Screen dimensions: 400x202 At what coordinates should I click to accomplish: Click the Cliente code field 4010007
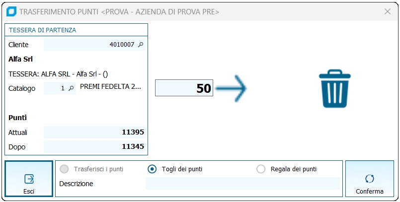[x=89, y=45]
